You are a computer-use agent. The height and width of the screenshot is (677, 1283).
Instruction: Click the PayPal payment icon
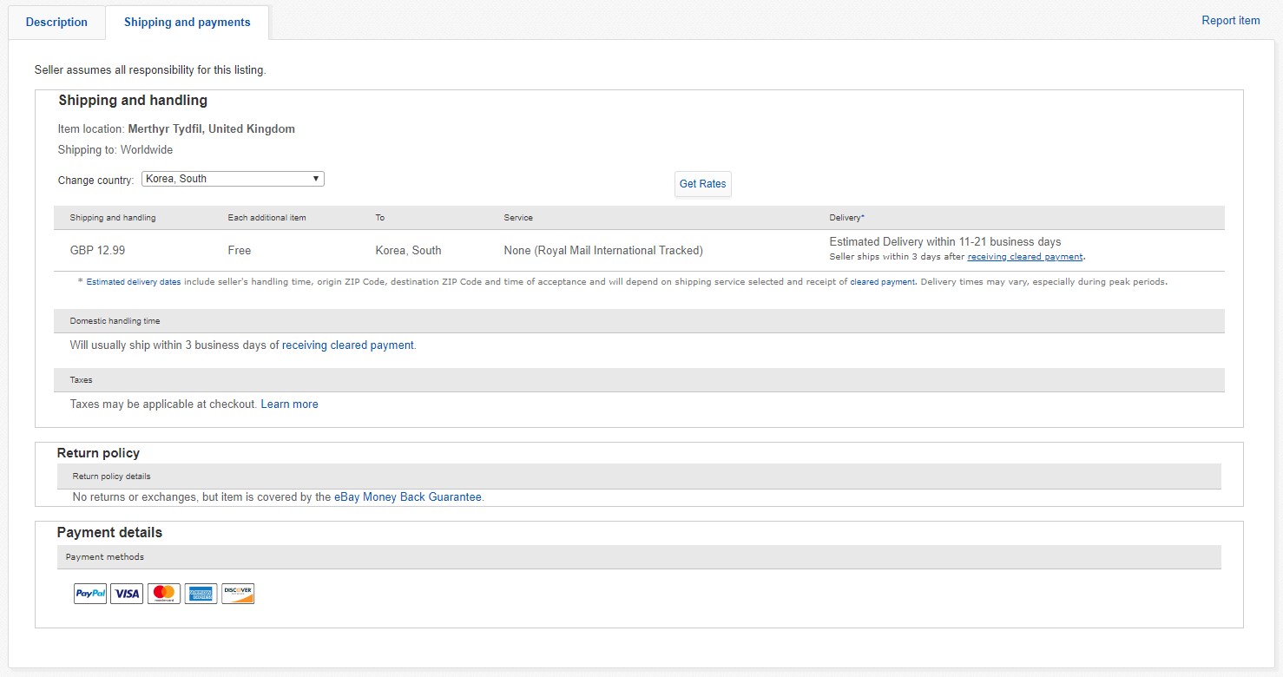pos(90,594)
